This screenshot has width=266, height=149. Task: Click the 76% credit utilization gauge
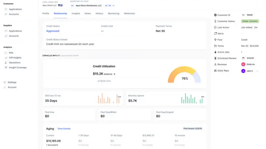184,75
